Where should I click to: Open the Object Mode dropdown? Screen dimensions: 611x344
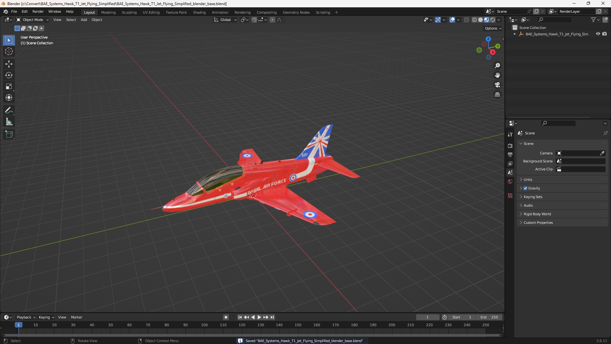tap(32, 20)
